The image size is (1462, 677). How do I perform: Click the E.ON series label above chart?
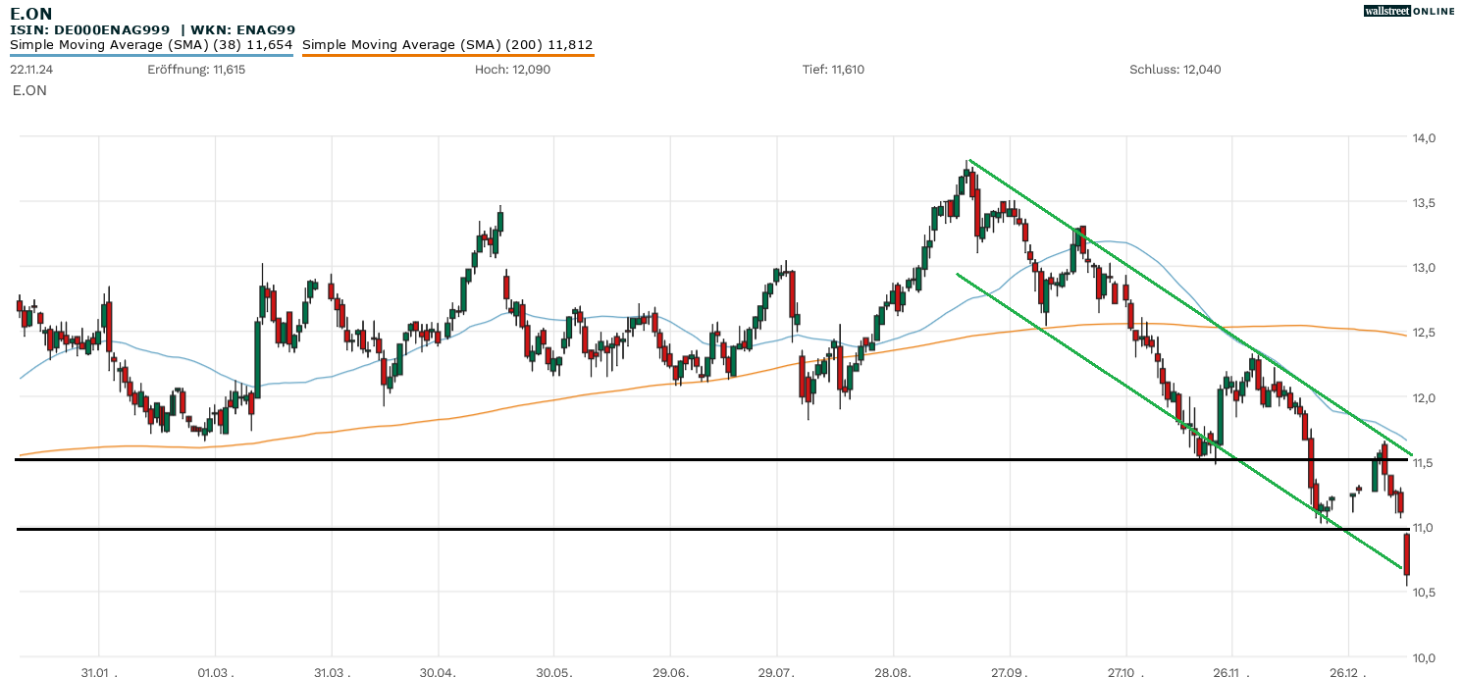click(28, 90)
